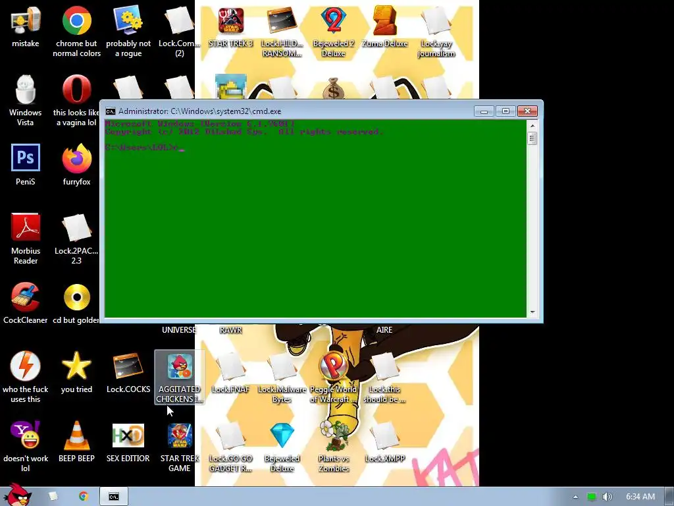Image resolution: width=674 pixels, height=506 pixels.
Task: Launch the 'BEEP BEEP' VLC cone icon
Action: [x=76, y=436]
